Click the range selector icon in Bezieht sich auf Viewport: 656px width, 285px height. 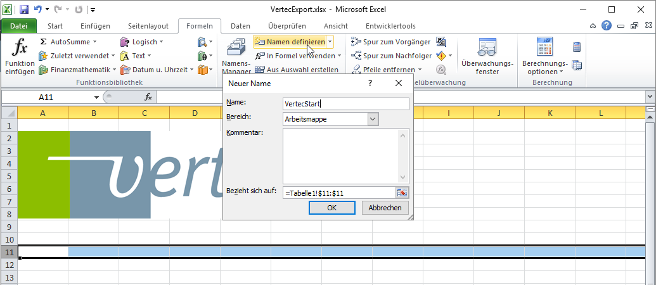tap(402, 193)
